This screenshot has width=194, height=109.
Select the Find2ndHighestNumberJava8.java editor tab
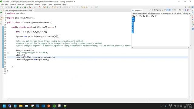[x=18, y=11]
